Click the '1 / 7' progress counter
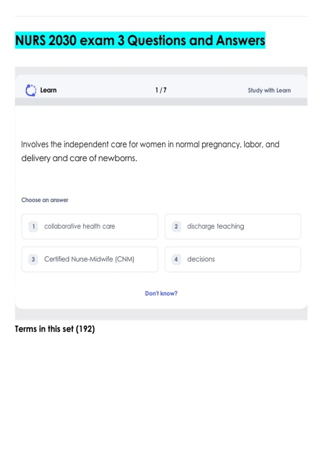This screenshot has width=322, height=457. pyautogui.click(x=161, y=90)
